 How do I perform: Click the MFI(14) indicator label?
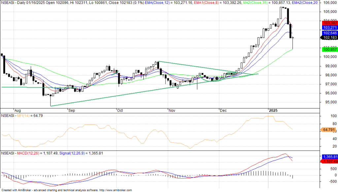(20, 116)
